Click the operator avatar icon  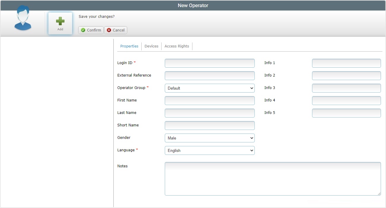23,18
